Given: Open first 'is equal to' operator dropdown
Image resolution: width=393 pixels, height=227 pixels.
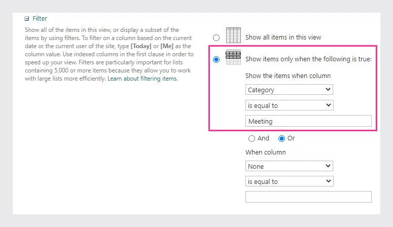Looking at the screenshot, I should click(x=289, y=105).
